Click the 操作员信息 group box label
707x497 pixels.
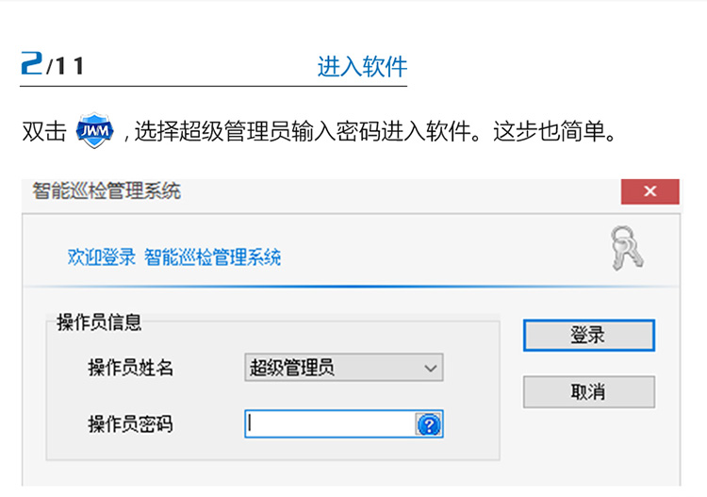99,323
